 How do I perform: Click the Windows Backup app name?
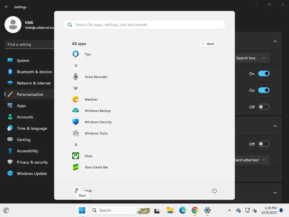(98, 111)
